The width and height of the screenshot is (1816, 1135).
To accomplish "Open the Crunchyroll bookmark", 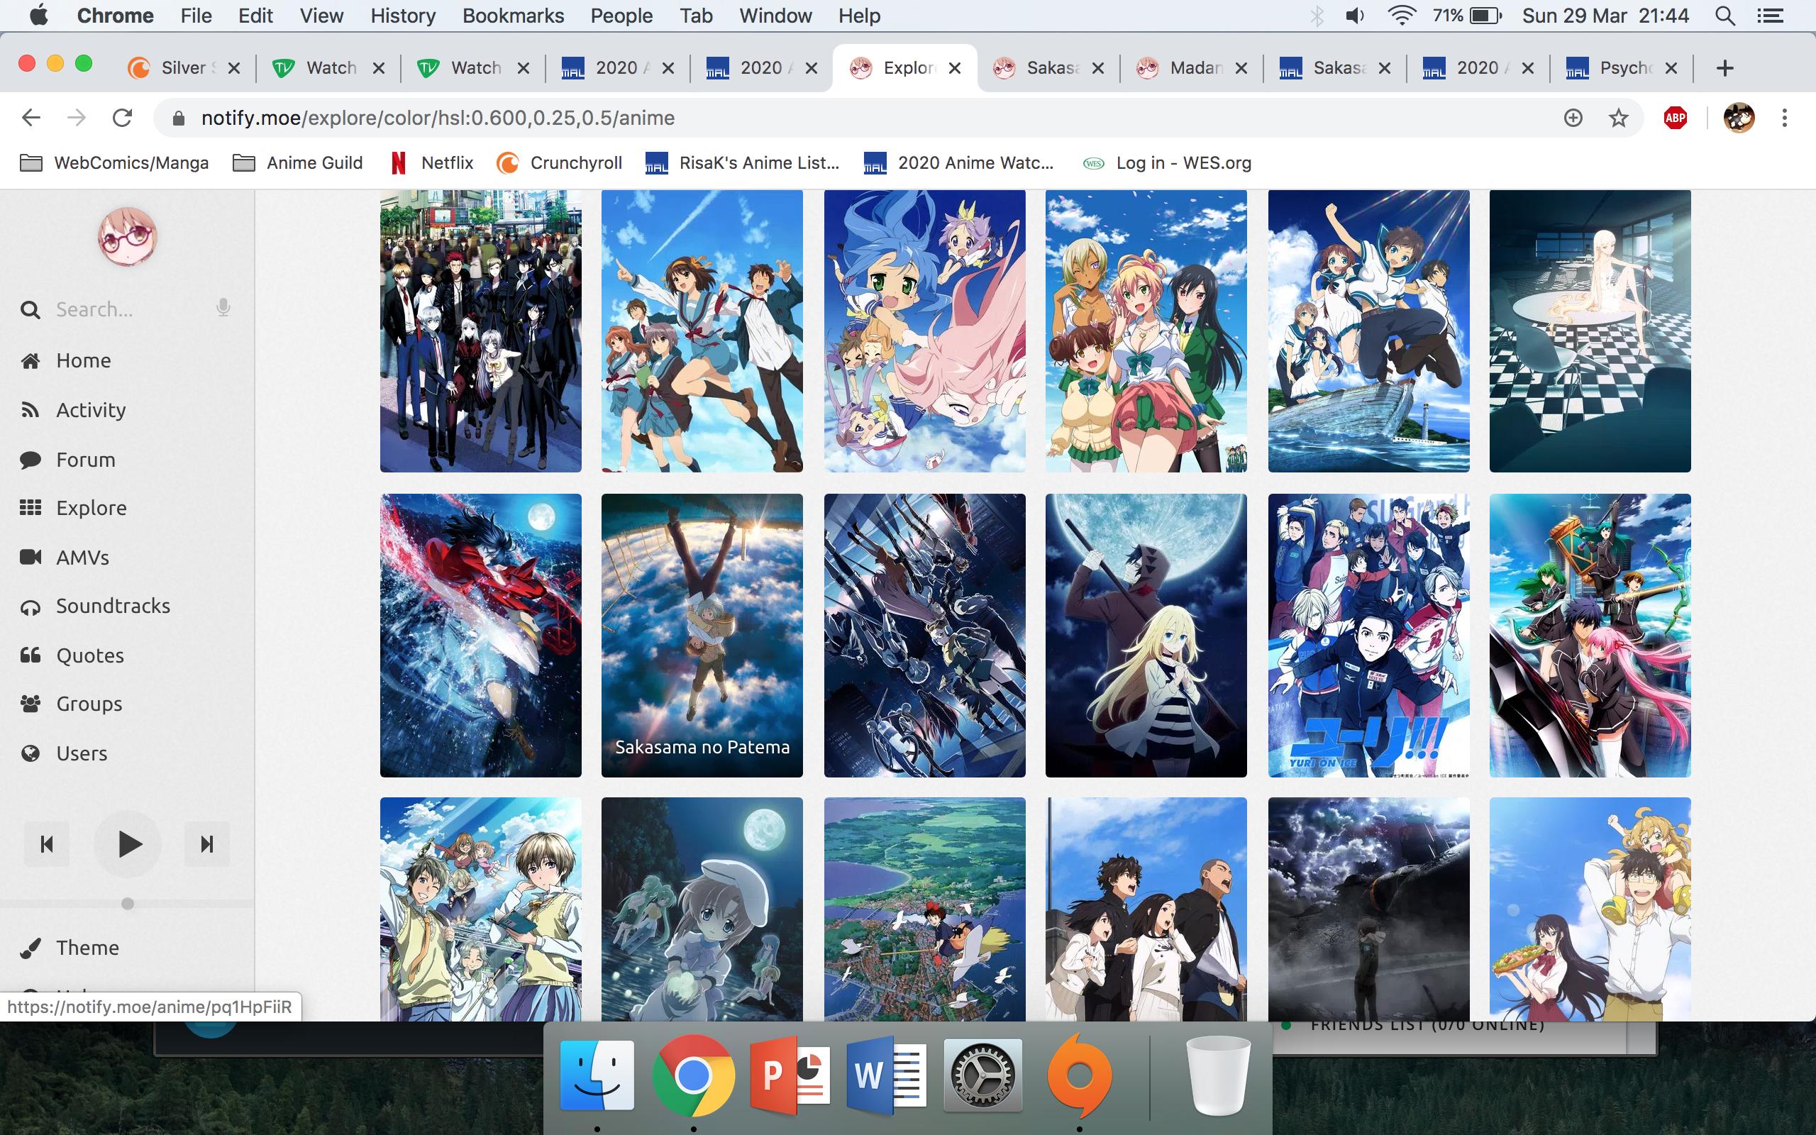I will pyautogui.click(x=560, y=163).
